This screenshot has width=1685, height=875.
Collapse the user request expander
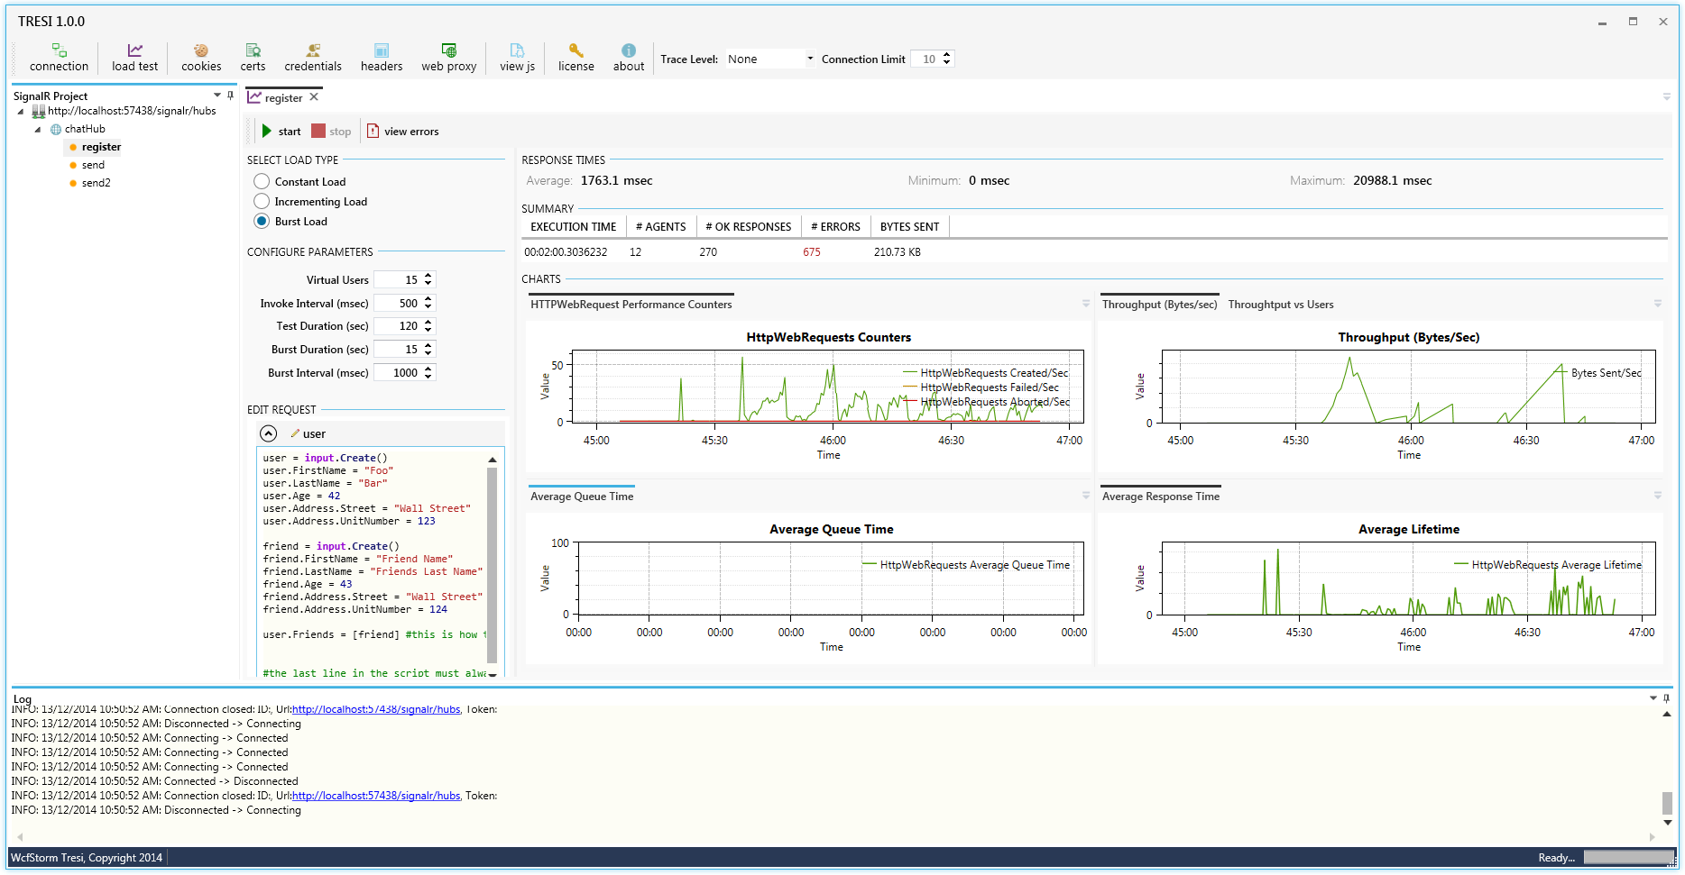269,434
